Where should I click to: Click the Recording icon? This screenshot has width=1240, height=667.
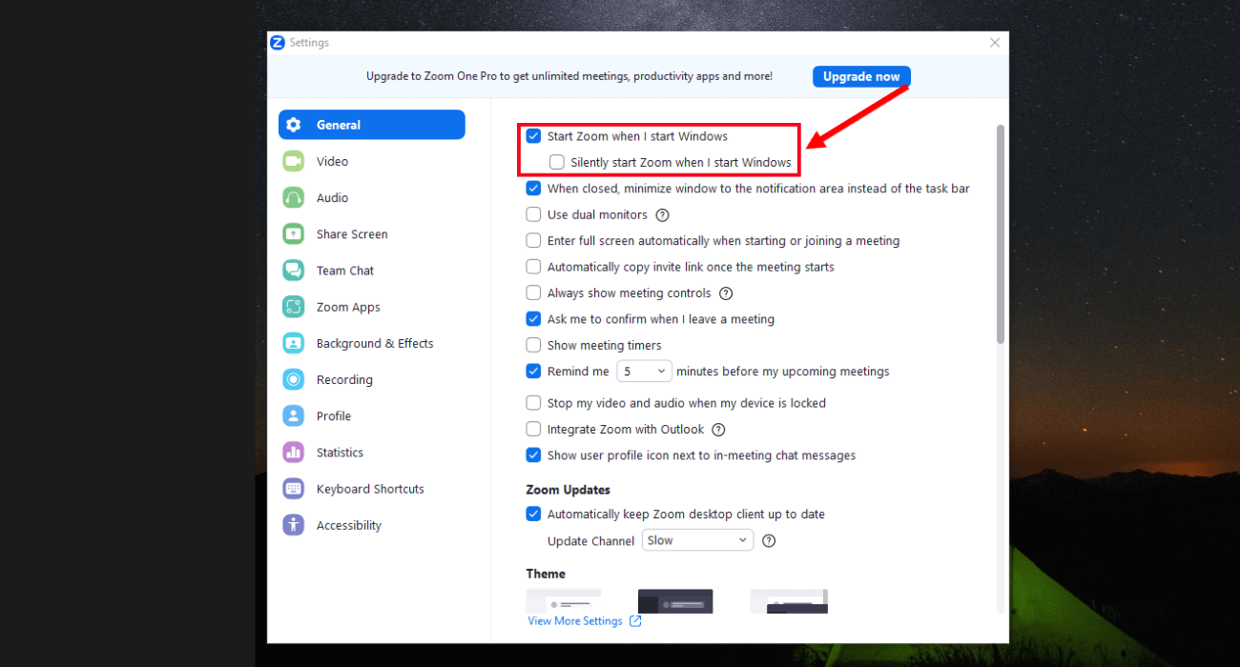pos(294,379)
